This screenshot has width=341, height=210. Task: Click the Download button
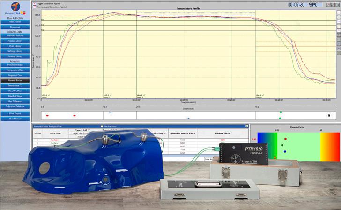pos(15,27)
